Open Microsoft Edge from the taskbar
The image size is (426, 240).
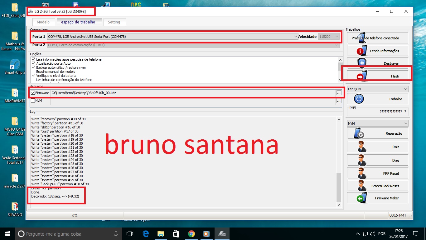[x=146, y=234]
